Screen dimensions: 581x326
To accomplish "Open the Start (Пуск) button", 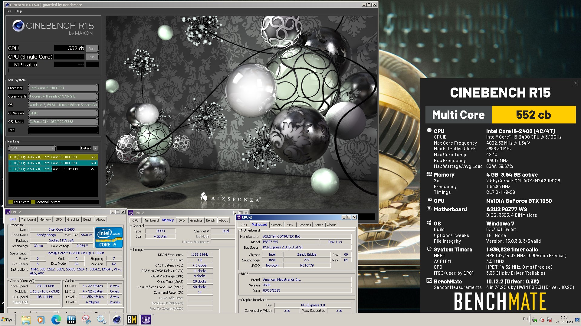I will [x=8, y=320].
